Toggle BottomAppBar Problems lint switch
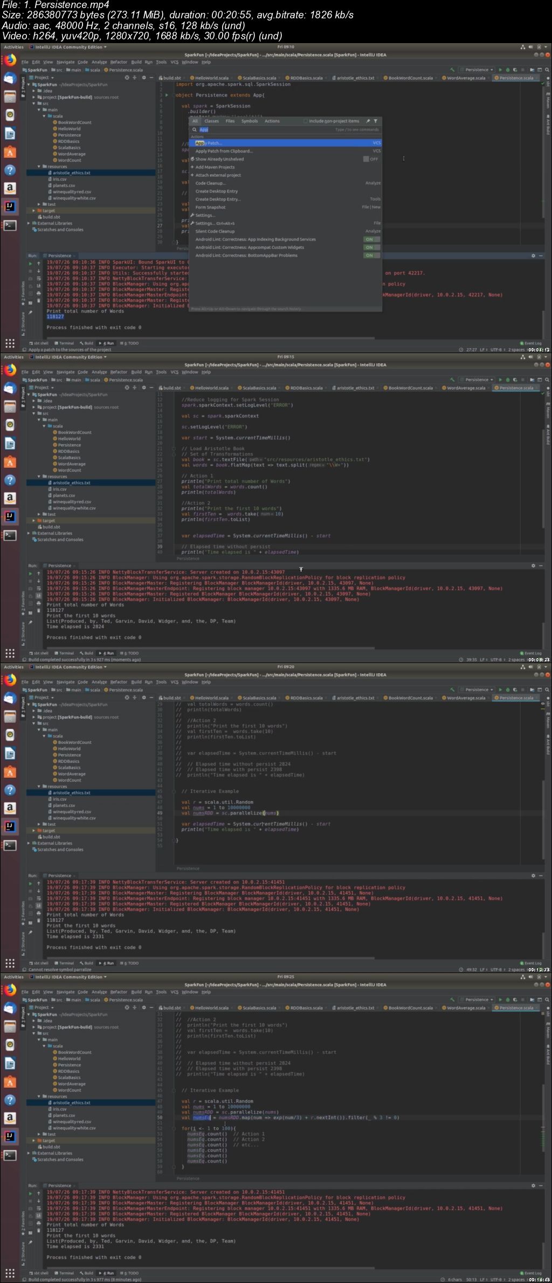This screenshot has width=552, height=1283. tap(371, 256)
